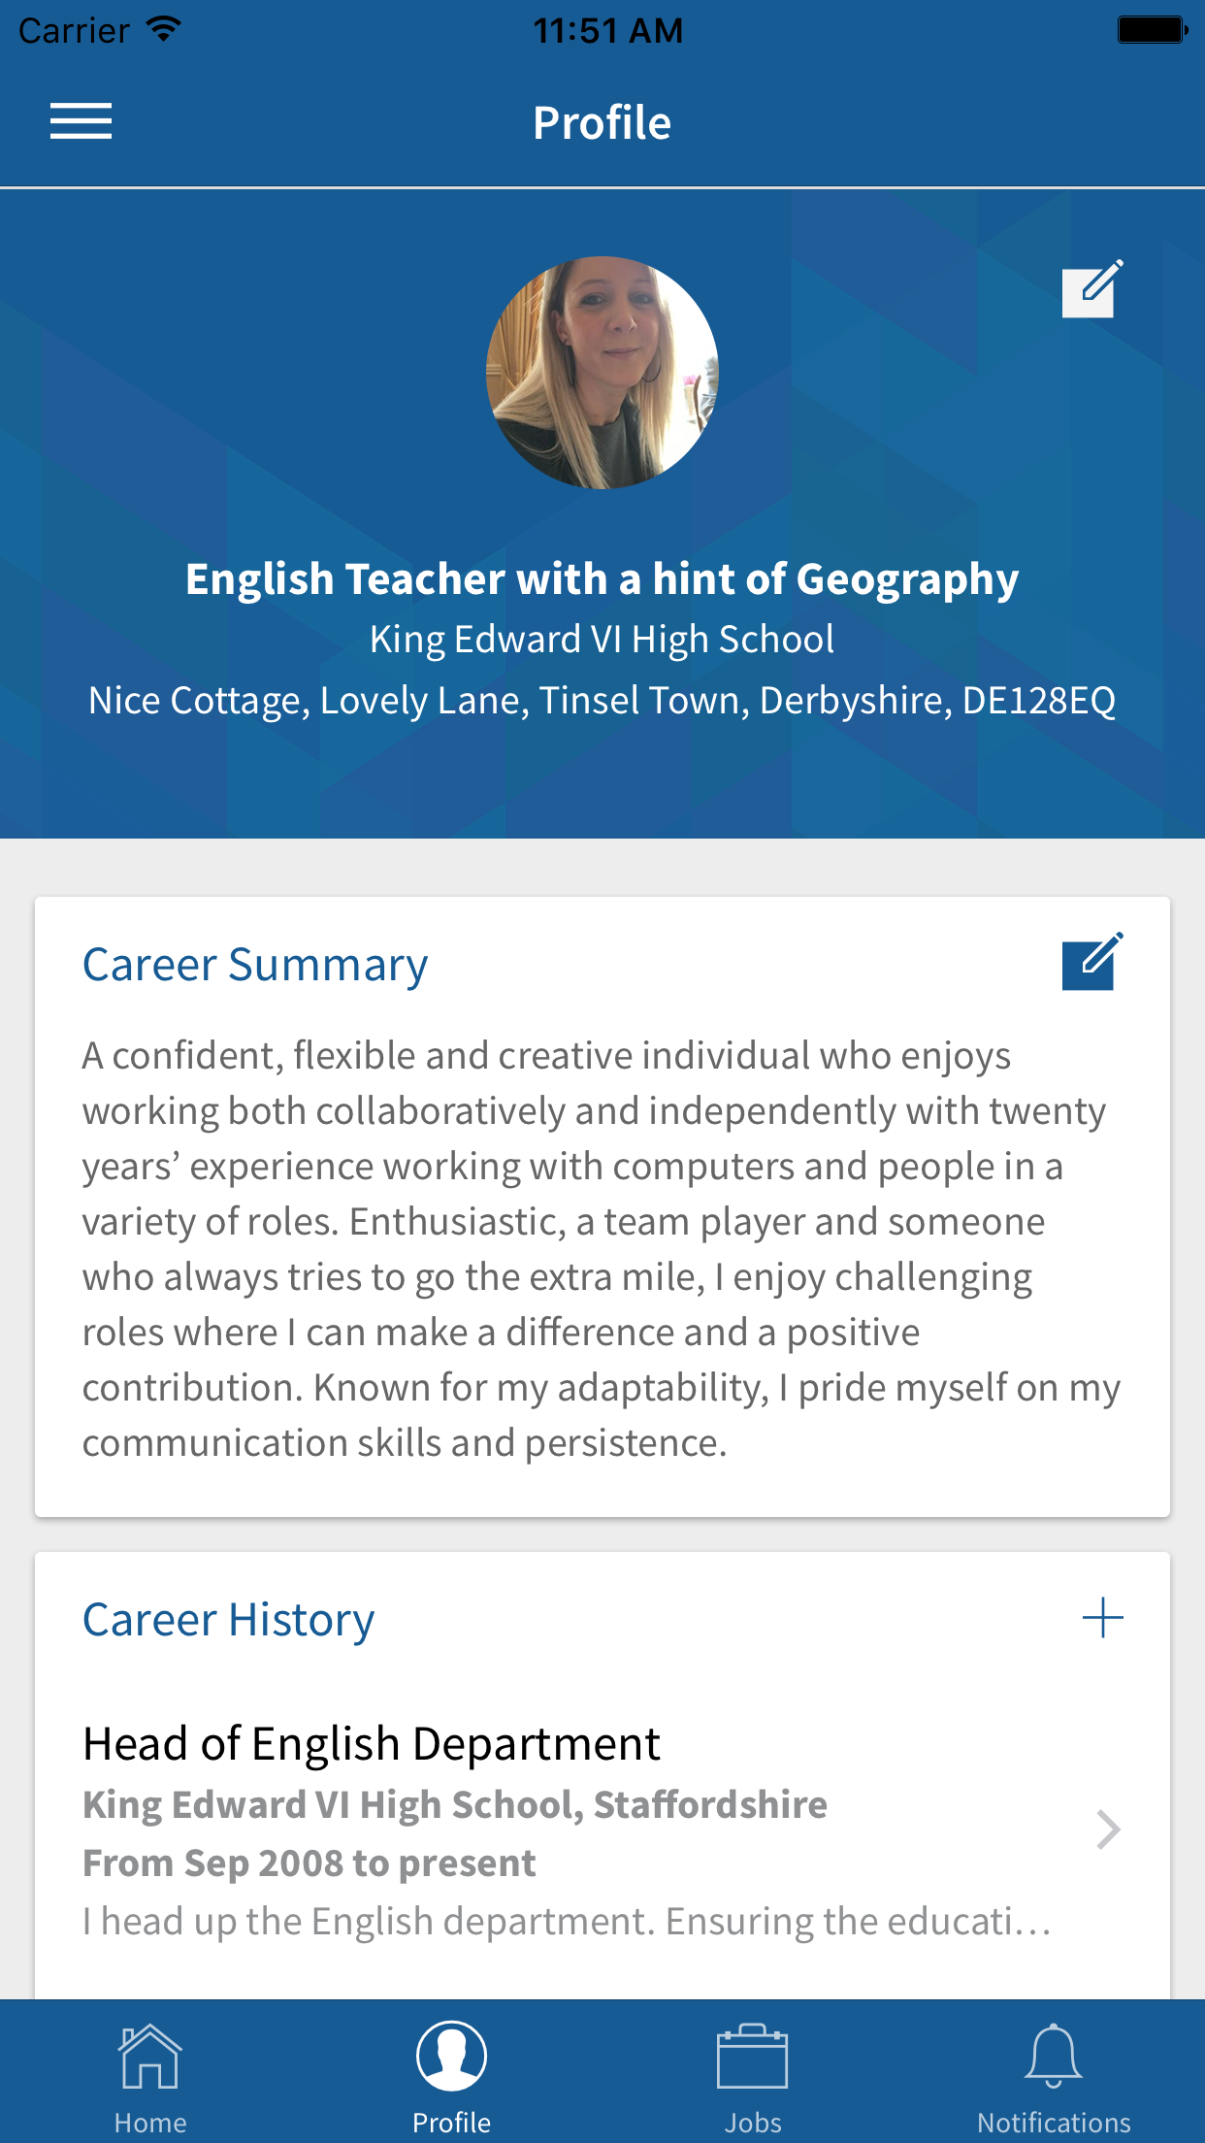Viewport: 1205px width, 2143px height.
Task: Add a new Career History entry
Action: pos(1102,1618)
